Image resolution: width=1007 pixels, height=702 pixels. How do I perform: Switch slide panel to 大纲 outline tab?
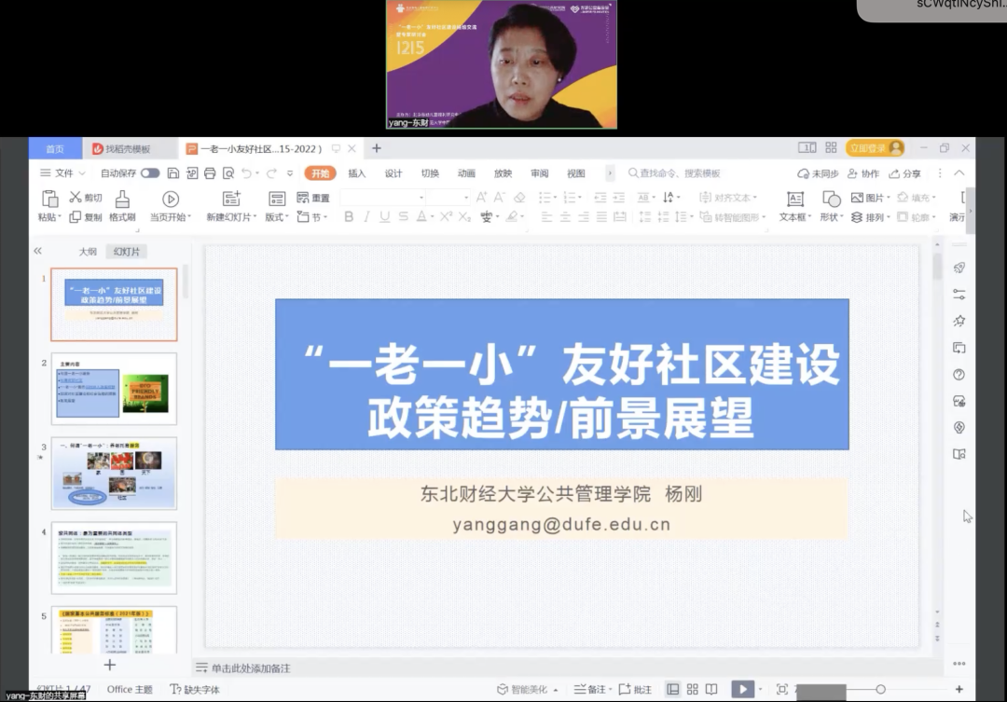tap(88, 252)
